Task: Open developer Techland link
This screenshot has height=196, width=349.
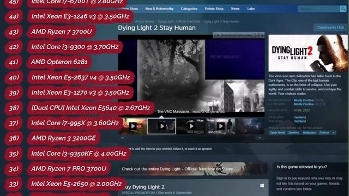Action: (x=300, y=118)
